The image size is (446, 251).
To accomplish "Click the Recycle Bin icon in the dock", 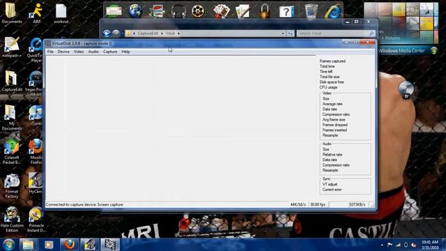I will click(x=311, y=11).
